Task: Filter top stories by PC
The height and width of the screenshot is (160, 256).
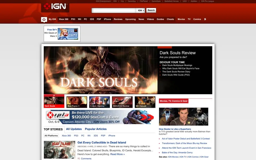Action: point(83,136)
